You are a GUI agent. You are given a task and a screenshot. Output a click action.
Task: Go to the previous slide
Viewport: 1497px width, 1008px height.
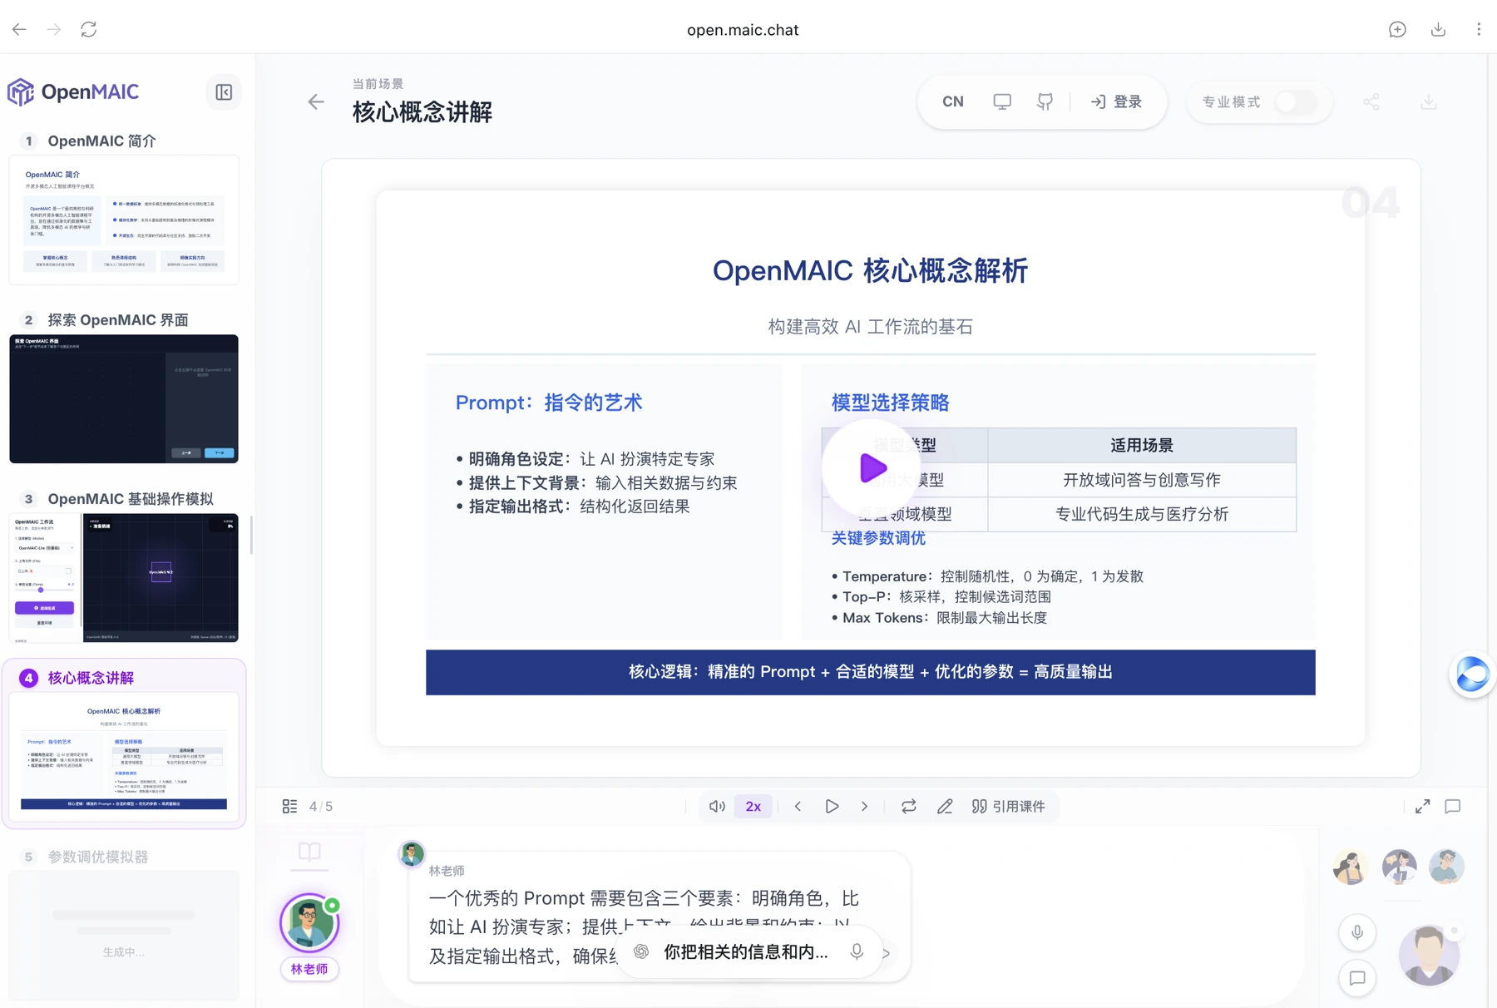(x=798, y=806)
